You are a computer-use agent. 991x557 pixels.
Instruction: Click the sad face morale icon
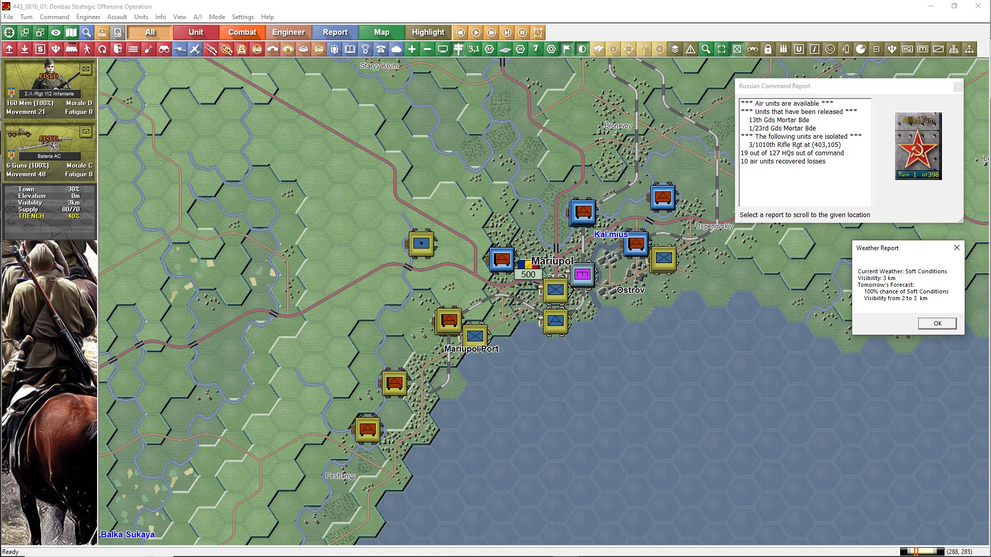point(830,50)
